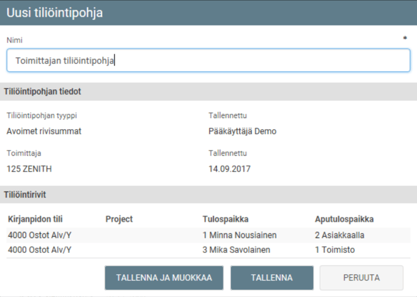Click 4000 Ostot Alv/Y in the first row

coord(40,235)
